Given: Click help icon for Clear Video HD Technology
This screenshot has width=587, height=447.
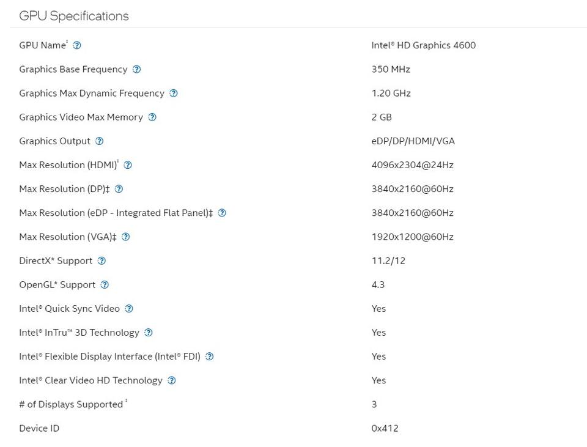Looking at the screenshot, I should (172, 380).
